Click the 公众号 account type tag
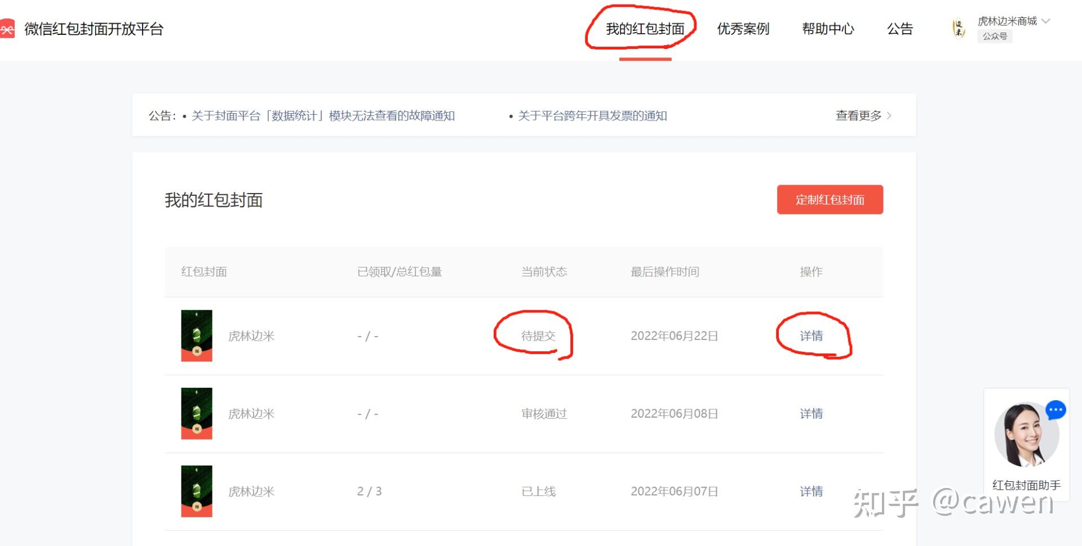Image resolution: width=1082 pixels, height=546 pixels. click(995, 36)
